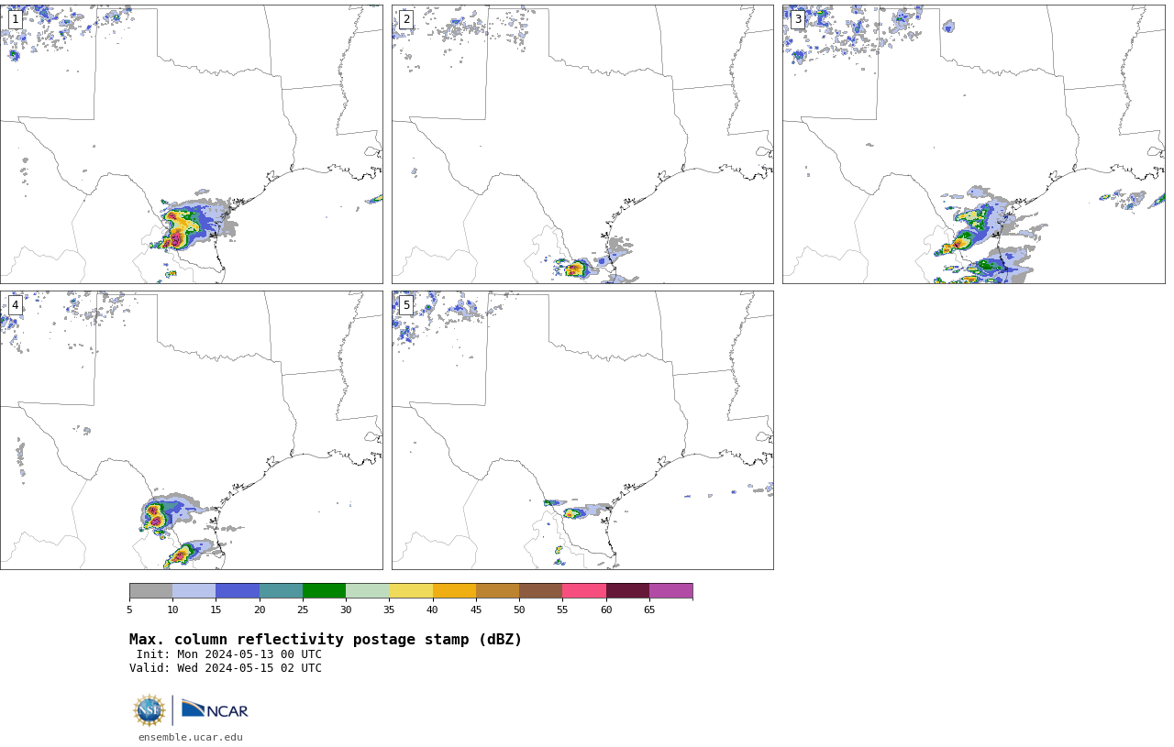Screen dimensions: 1174x747
Task: Click the NSF logo
Action: (150, 710)
